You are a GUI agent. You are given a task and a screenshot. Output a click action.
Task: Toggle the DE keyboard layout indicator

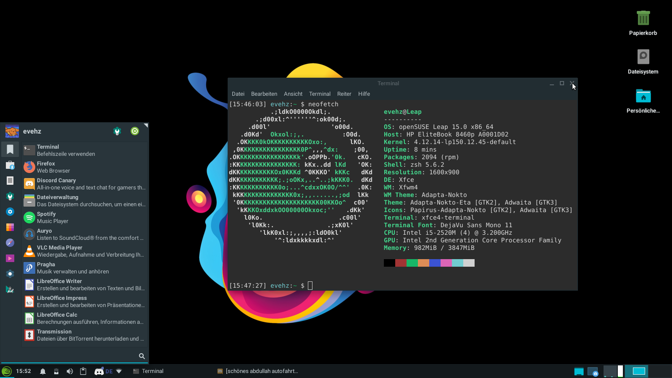coord(109,371)
